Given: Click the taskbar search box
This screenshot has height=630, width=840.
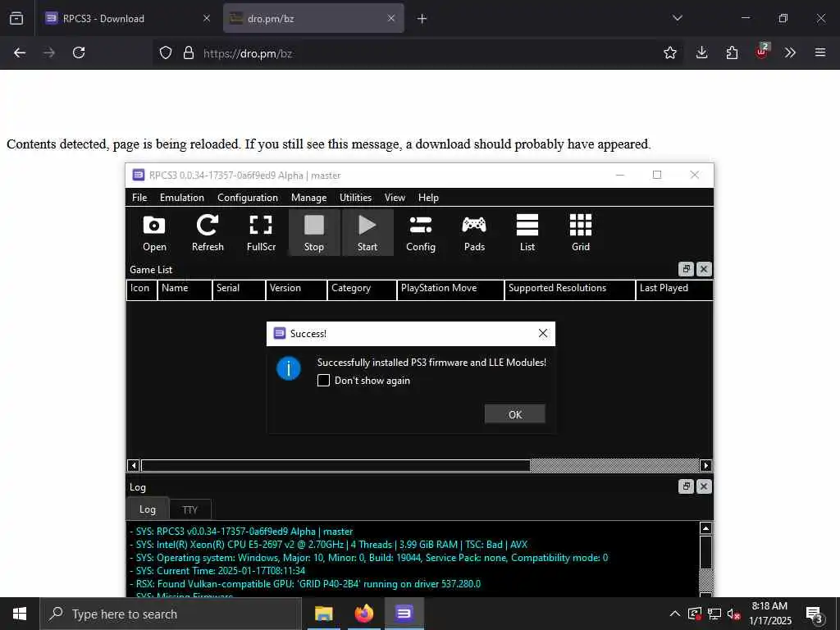Looking at the screenshot, I should click(171, 614).
